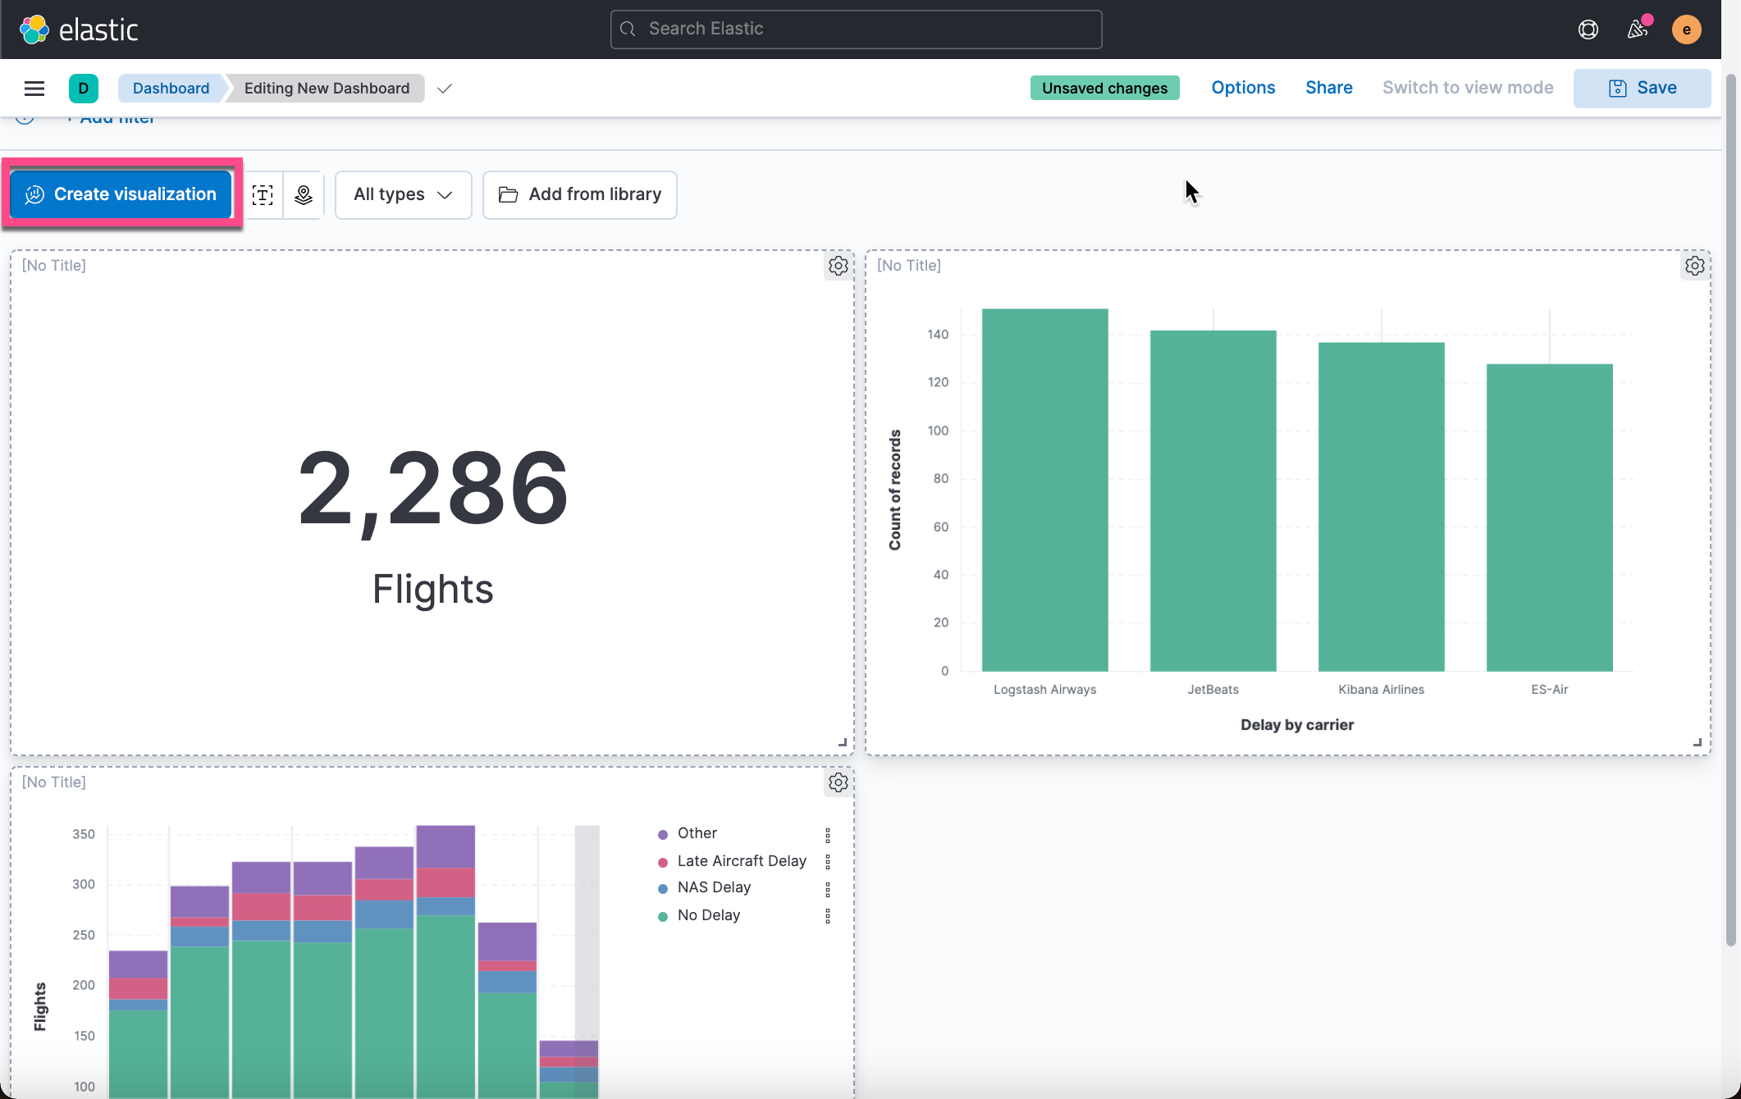Open the newsfeed celebration icon

(1638, 30)
